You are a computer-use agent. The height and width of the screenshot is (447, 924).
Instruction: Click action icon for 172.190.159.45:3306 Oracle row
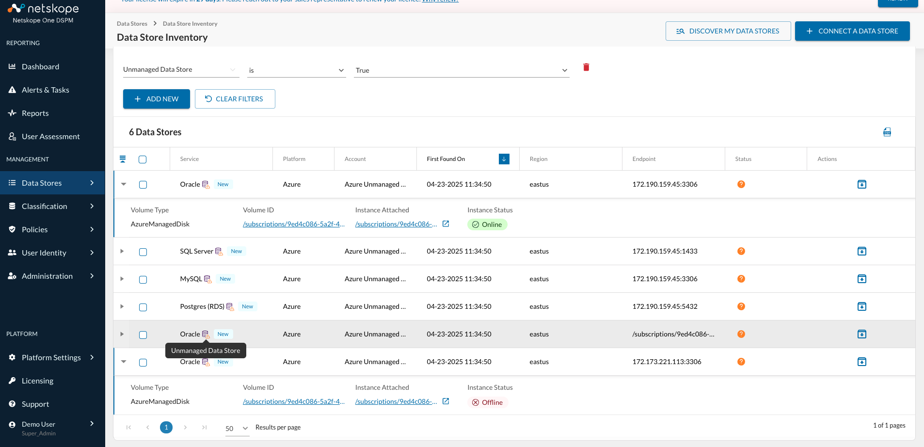coord(862,184)
